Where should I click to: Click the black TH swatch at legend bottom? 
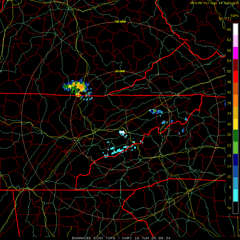[235, 207]
